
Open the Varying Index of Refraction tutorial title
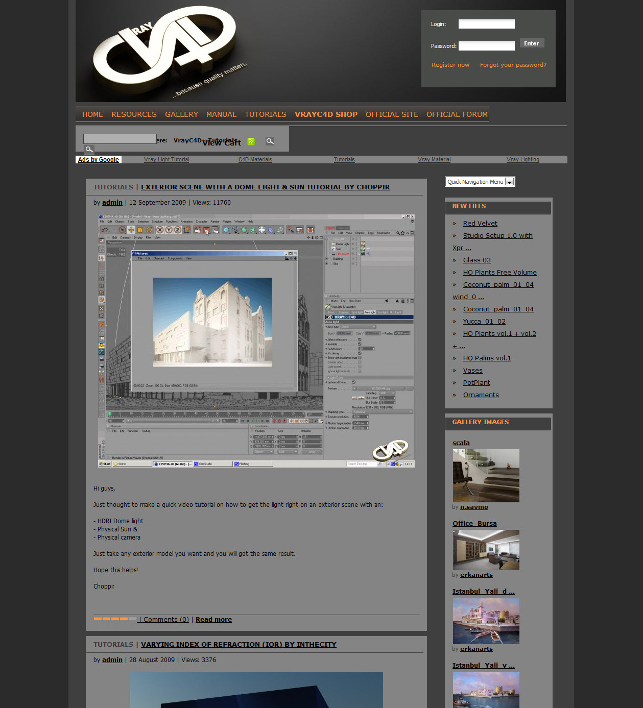239,645
